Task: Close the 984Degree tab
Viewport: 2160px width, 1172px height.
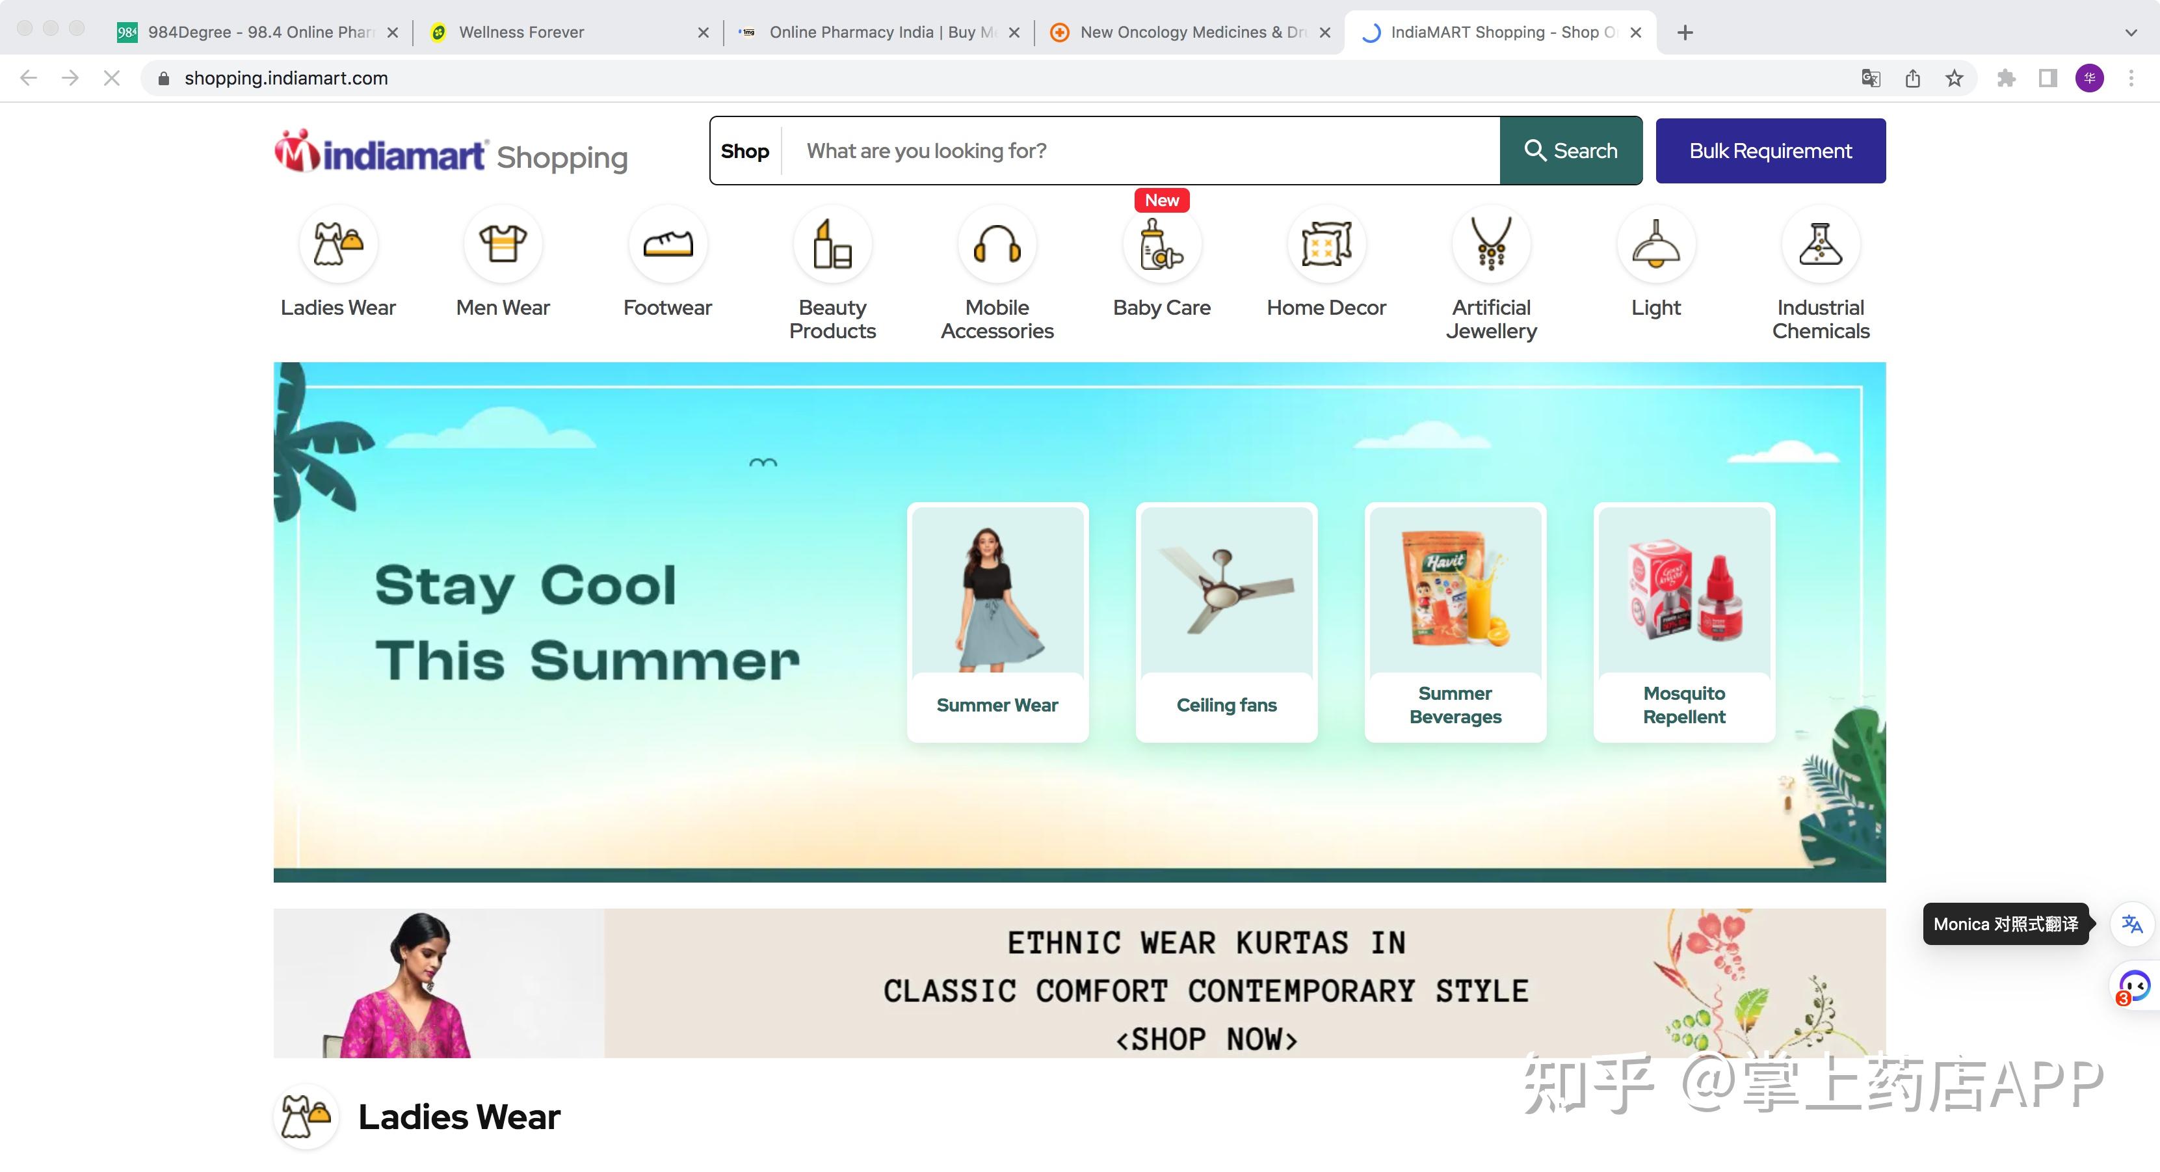Action: tap(393, 33)
